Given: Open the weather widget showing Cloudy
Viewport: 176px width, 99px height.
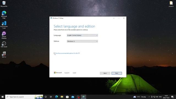Looking at the screenshot, I should point(139,97).
